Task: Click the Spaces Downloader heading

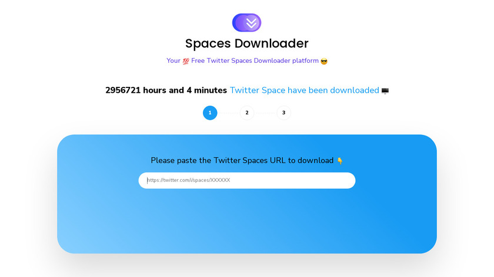Action: coord(246,43)
